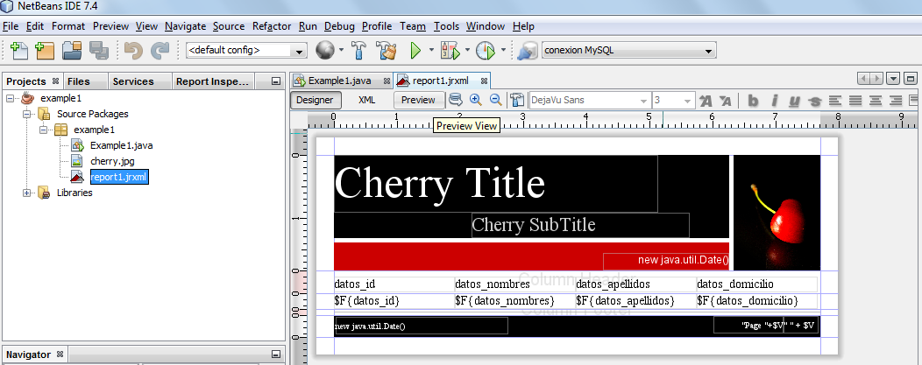Open the Profile Project arrow dropdown

[503, 51]
